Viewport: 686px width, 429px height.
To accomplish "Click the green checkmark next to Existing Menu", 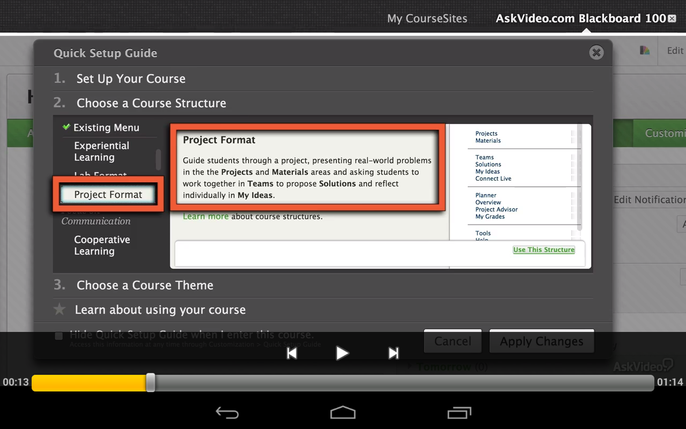I will (x=66, y=127).
